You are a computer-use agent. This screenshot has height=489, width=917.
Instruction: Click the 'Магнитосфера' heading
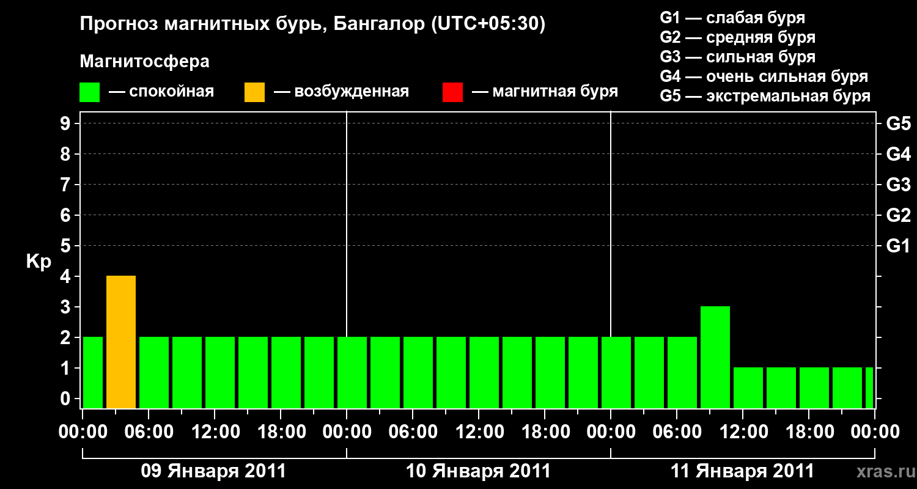coord(145,62)
